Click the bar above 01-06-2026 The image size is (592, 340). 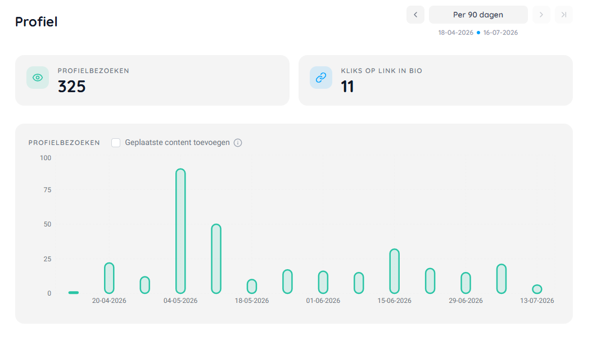point(323,282)
